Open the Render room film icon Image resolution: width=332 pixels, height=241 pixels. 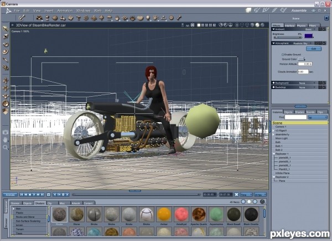283,10
